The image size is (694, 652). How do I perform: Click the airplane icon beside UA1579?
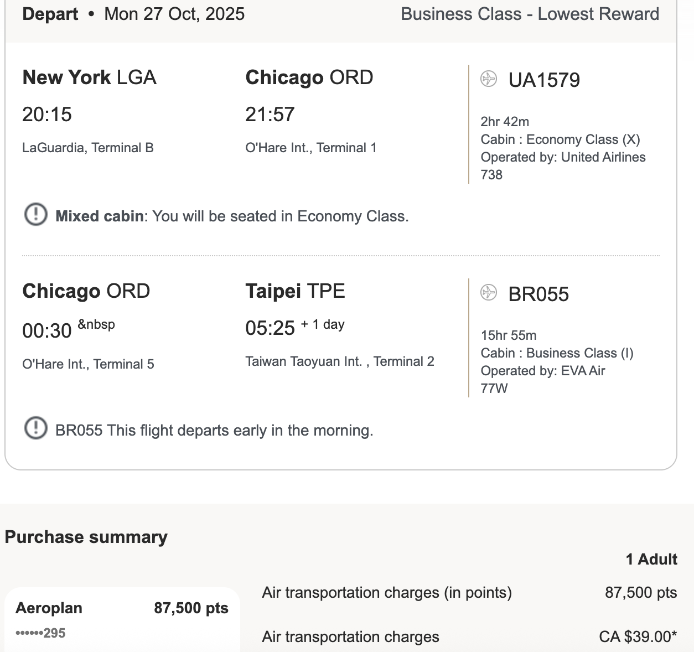pyautogui.click(x=489, y=79)
